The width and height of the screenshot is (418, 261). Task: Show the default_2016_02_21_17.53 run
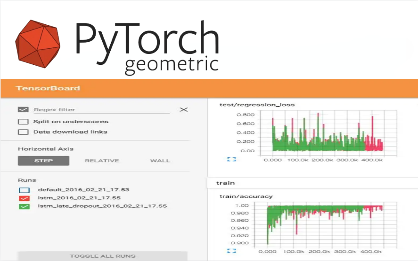(24, 190)
